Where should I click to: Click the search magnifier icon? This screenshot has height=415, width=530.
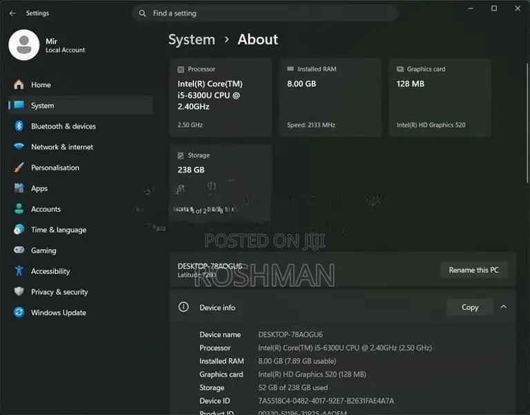click(x=142, y=13)
